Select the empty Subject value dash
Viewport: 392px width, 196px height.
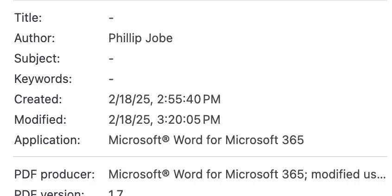pyautogui.click(x=111, y=59)
